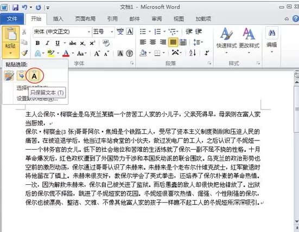Open the highlight color dropdown arrow

(x=58, y=53)
